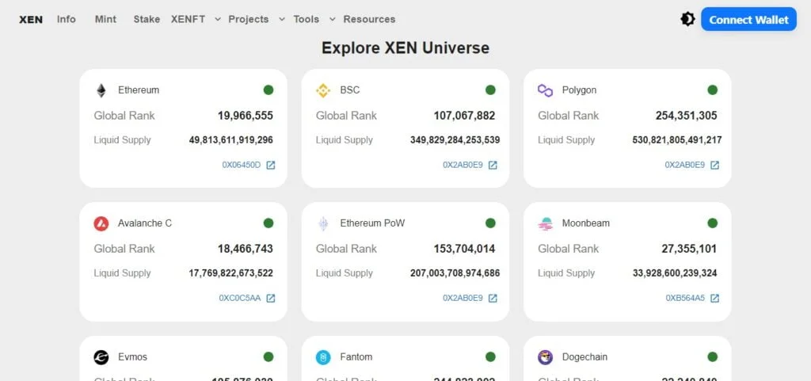This screenshot has width=811, height=381.
Task: Open the Tools navigation menu
Action: (x=307, y=19)
